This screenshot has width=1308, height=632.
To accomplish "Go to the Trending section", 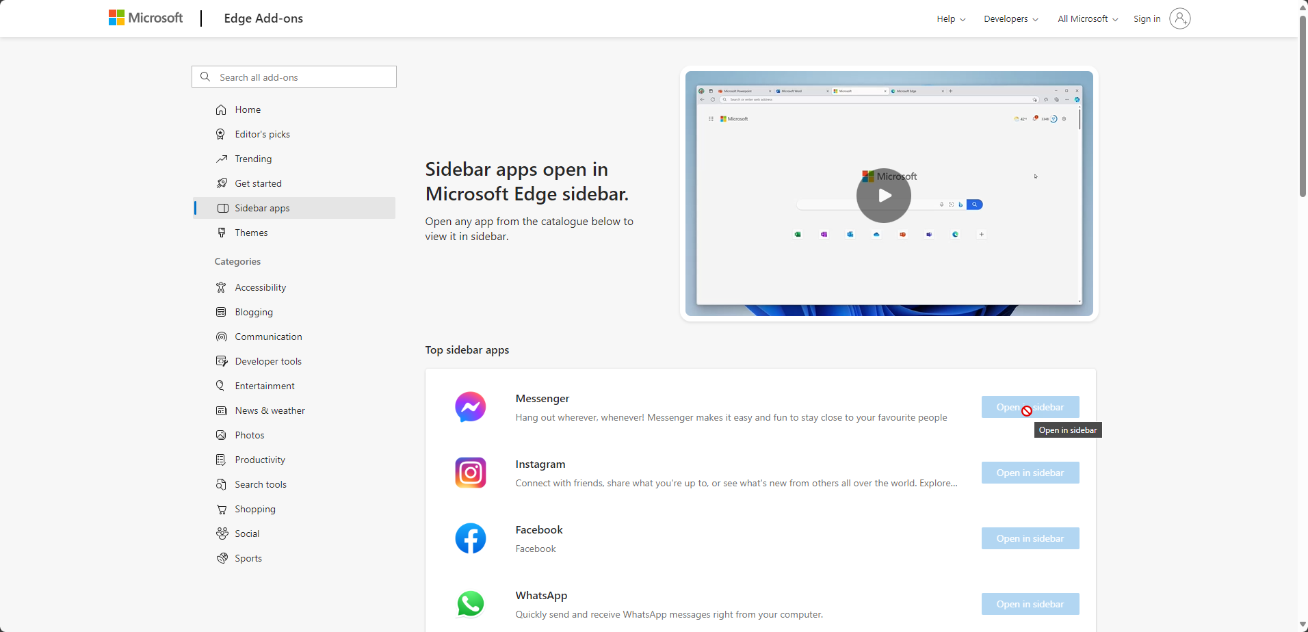I will point(295,159).
